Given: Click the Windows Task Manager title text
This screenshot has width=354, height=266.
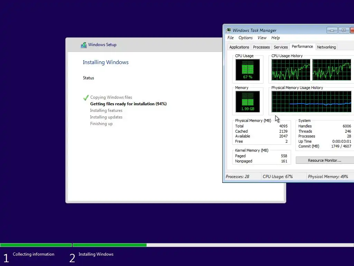Looking at the screenshot, I should point(254,30).
